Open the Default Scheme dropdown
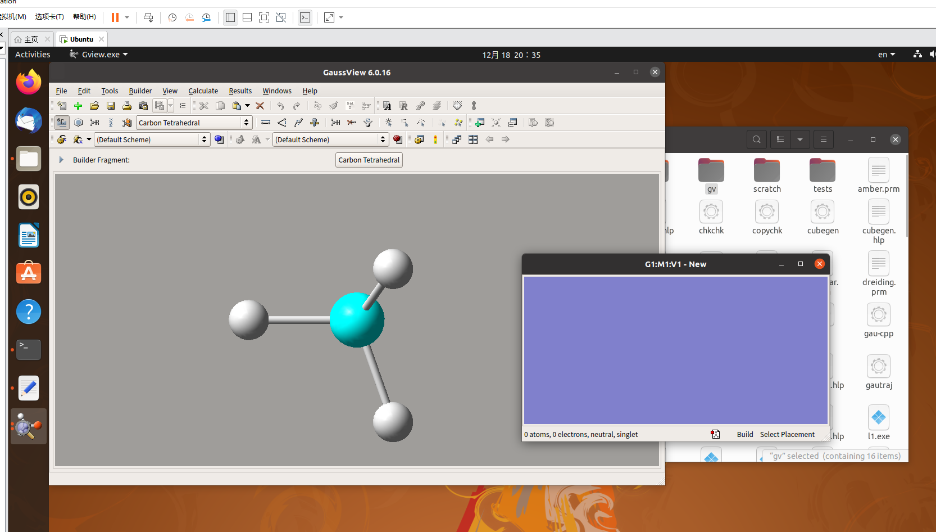This screenshot has width=936, height=532. coord(205,139)
